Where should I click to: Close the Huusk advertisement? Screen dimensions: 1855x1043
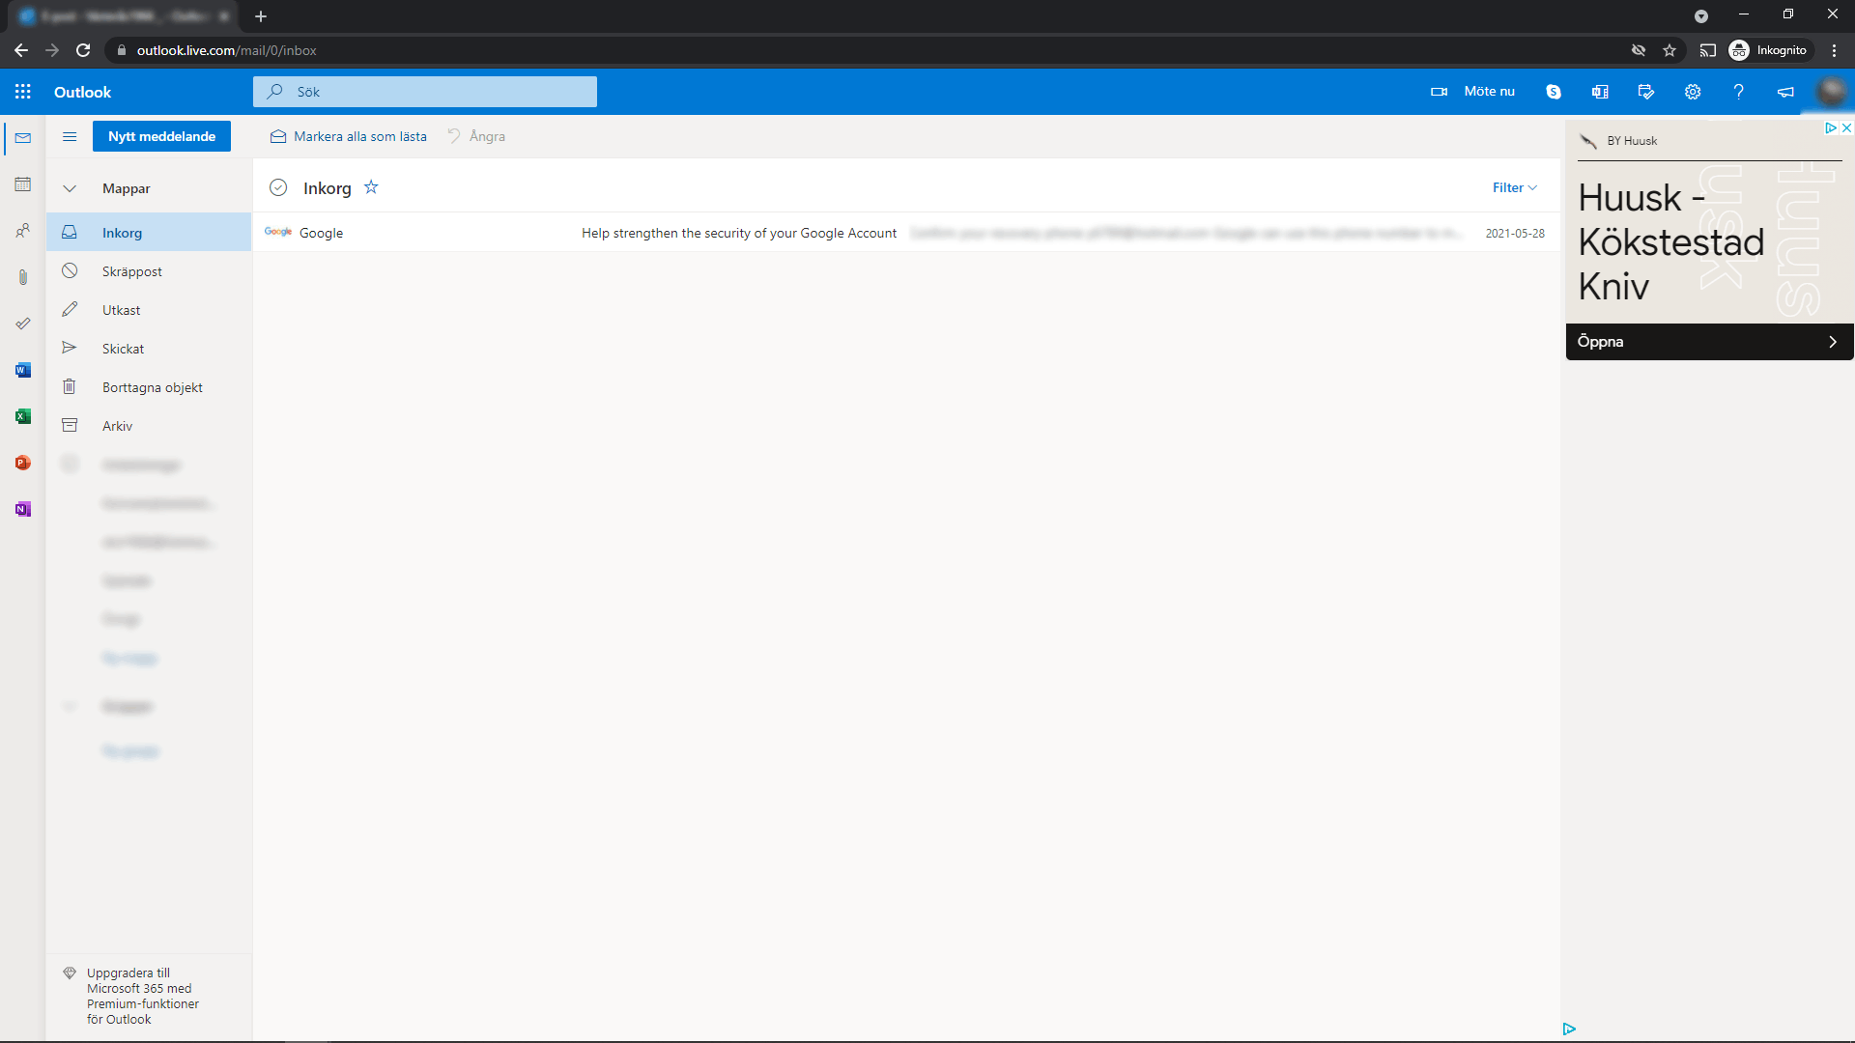point(1846,127)
